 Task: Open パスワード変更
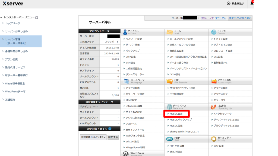(x=134, y=39)
